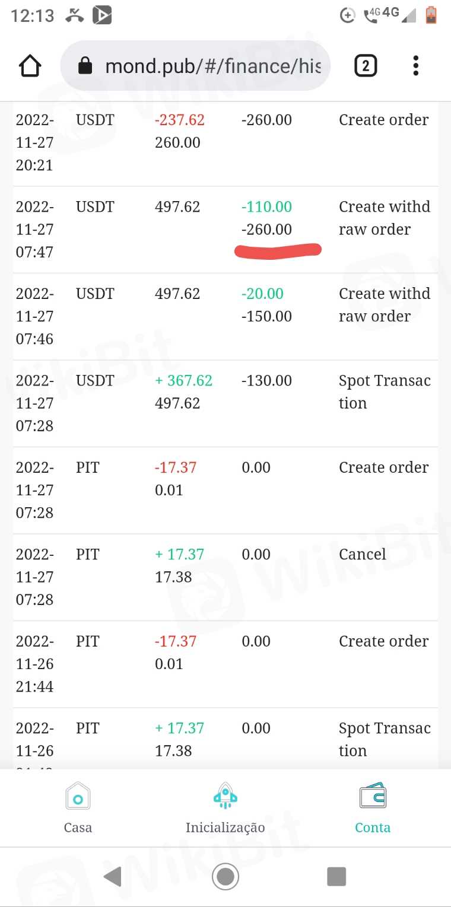Open the three-dot browser menu
451x907 pixels.
point(416,66)
